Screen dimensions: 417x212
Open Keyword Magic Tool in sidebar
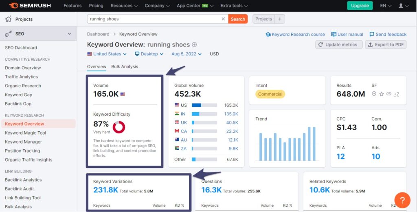coord(26,132)
